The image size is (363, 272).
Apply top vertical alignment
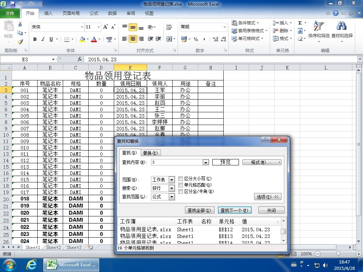coord(124,27)
